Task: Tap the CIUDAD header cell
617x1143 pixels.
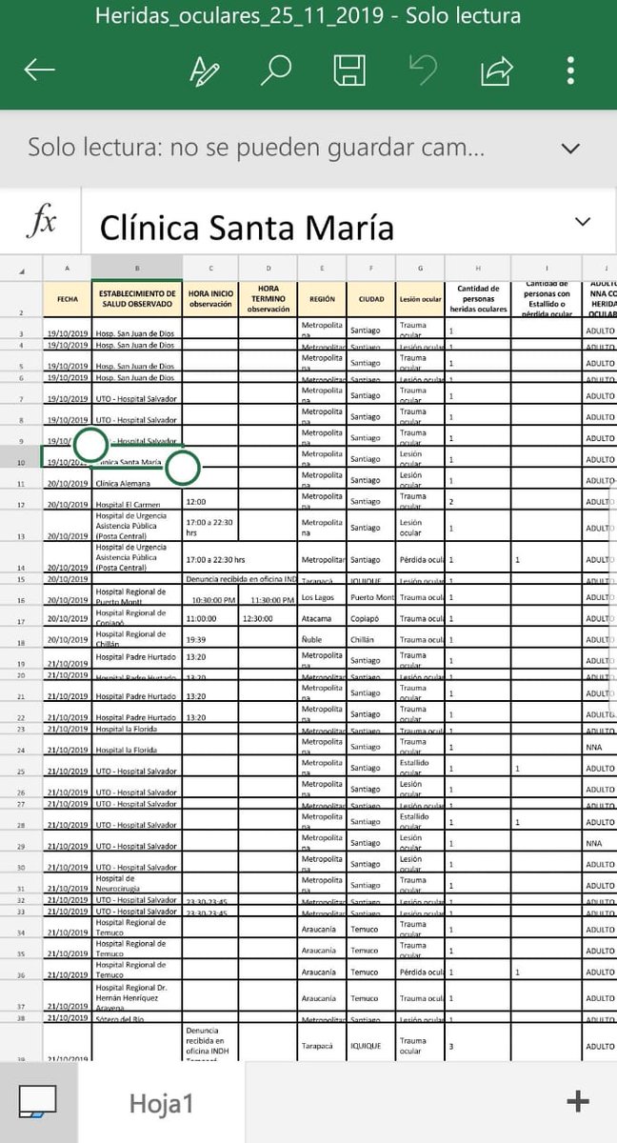Action: click(x=371, y=299)
